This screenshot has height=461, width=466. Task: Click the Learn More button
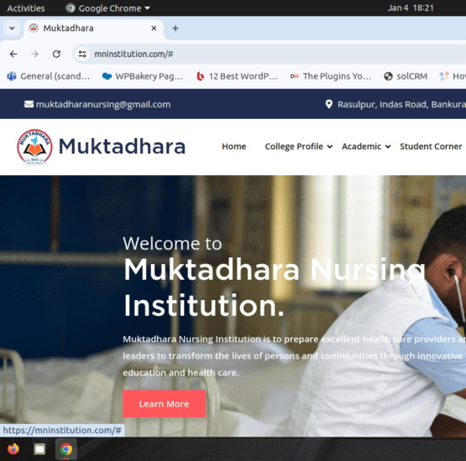click(164, 403)
